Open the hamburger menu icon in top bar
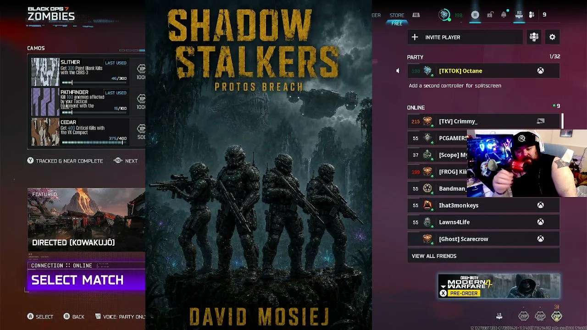Screen dimensions: 587x330 (475, 15)
